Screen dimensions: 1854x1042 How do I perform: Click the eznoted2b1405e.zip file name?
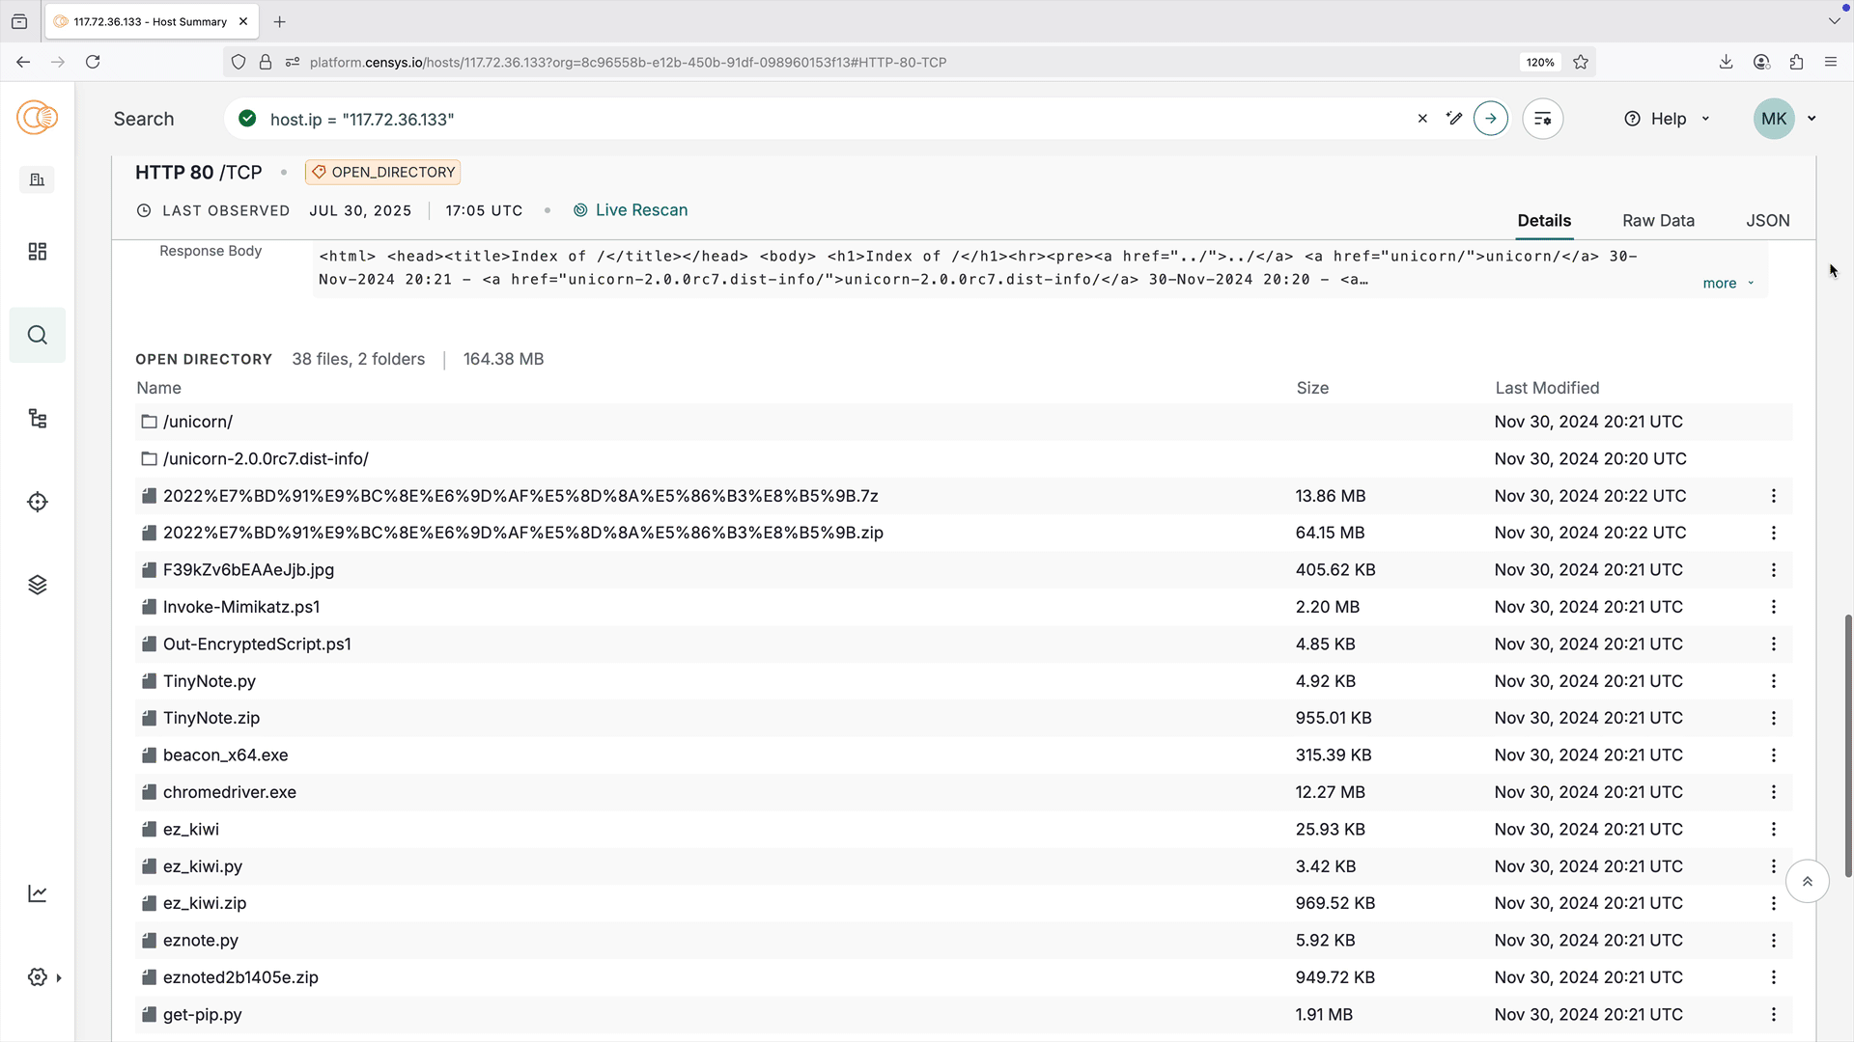coord(240,977)
